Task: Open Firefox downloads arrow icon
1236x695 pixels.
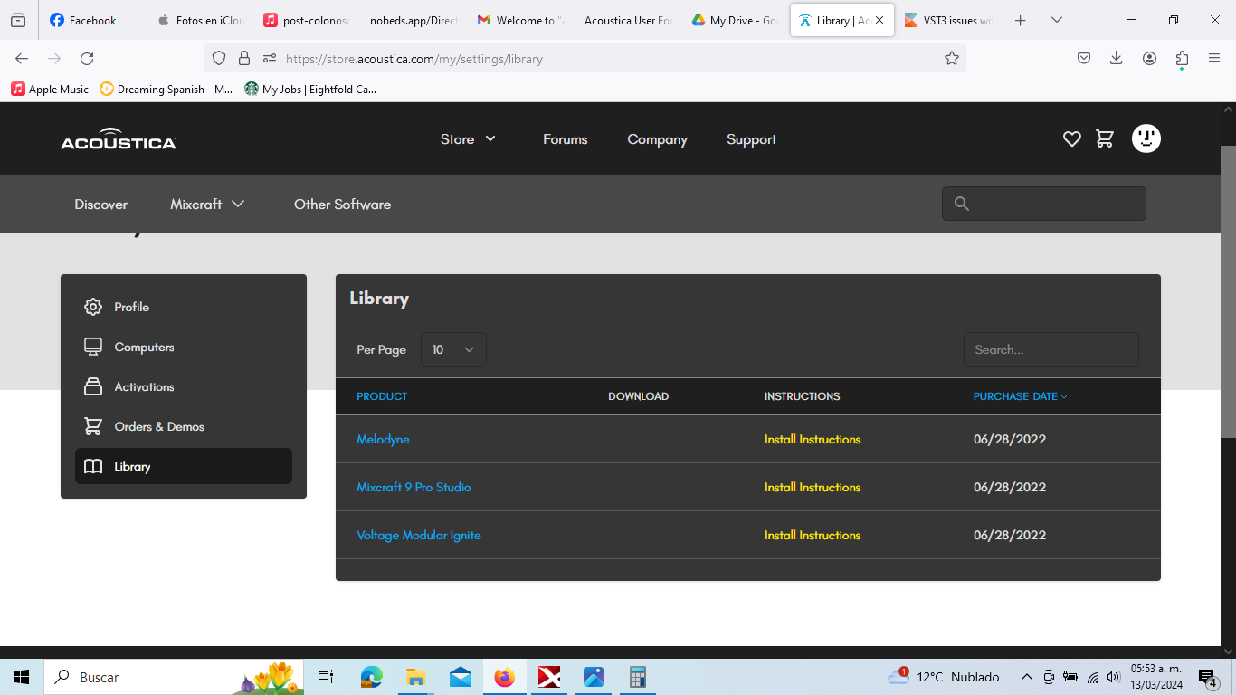Action: click(1117, 58)
